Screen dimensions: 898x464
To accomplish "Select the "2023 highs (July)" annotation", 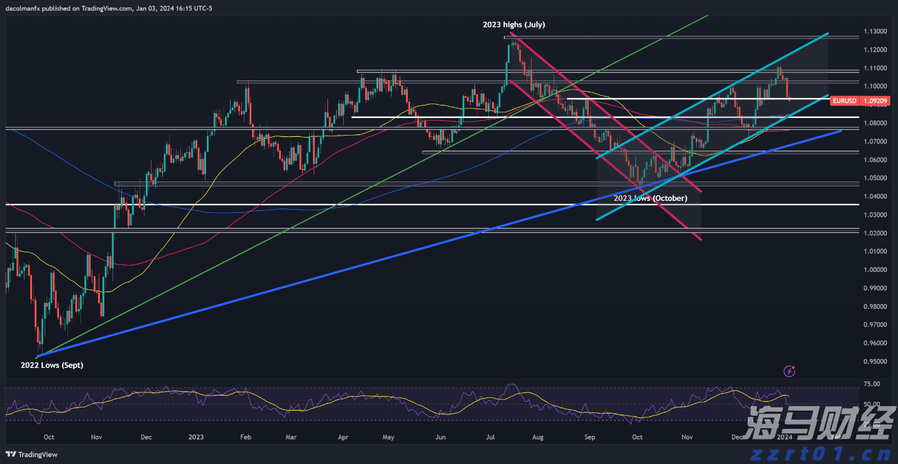I will click(x=513, y=25).
